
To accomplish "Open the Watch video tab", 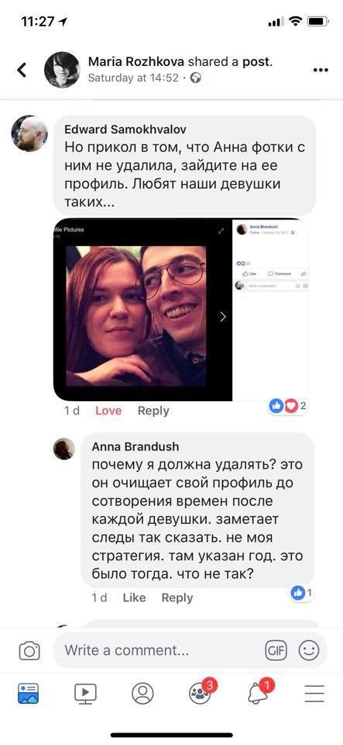I will point(85,694).
